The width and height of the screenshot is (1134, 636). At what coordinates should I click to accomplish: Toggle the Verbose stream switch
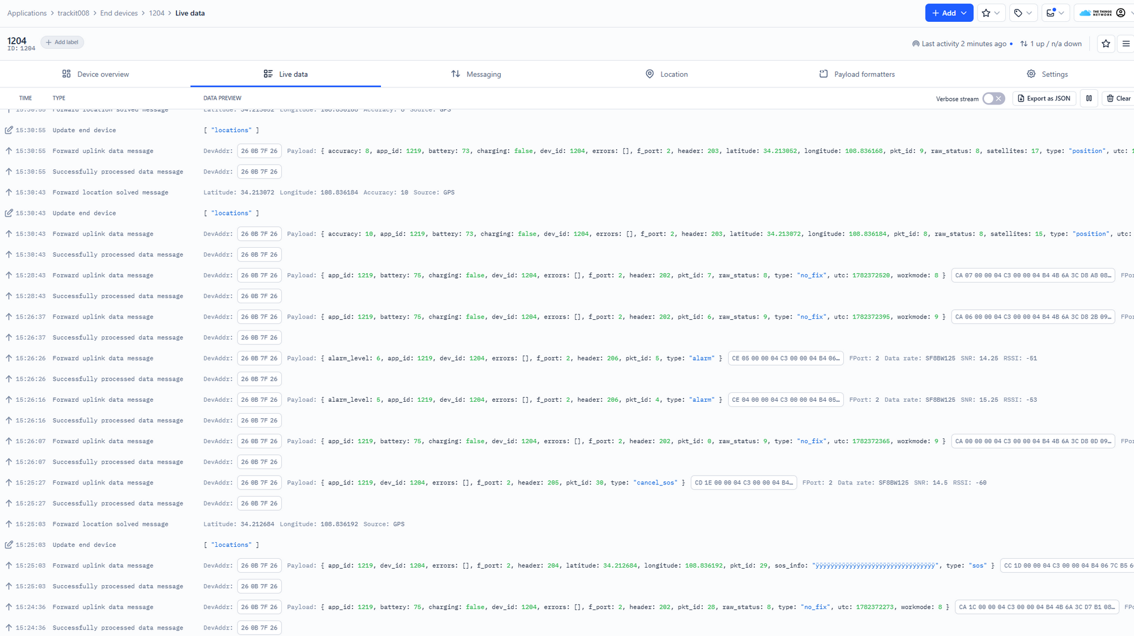point(993,99)
